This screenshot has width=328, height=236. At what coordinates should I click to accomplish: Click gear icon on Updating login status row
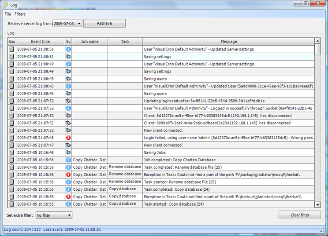68,101
